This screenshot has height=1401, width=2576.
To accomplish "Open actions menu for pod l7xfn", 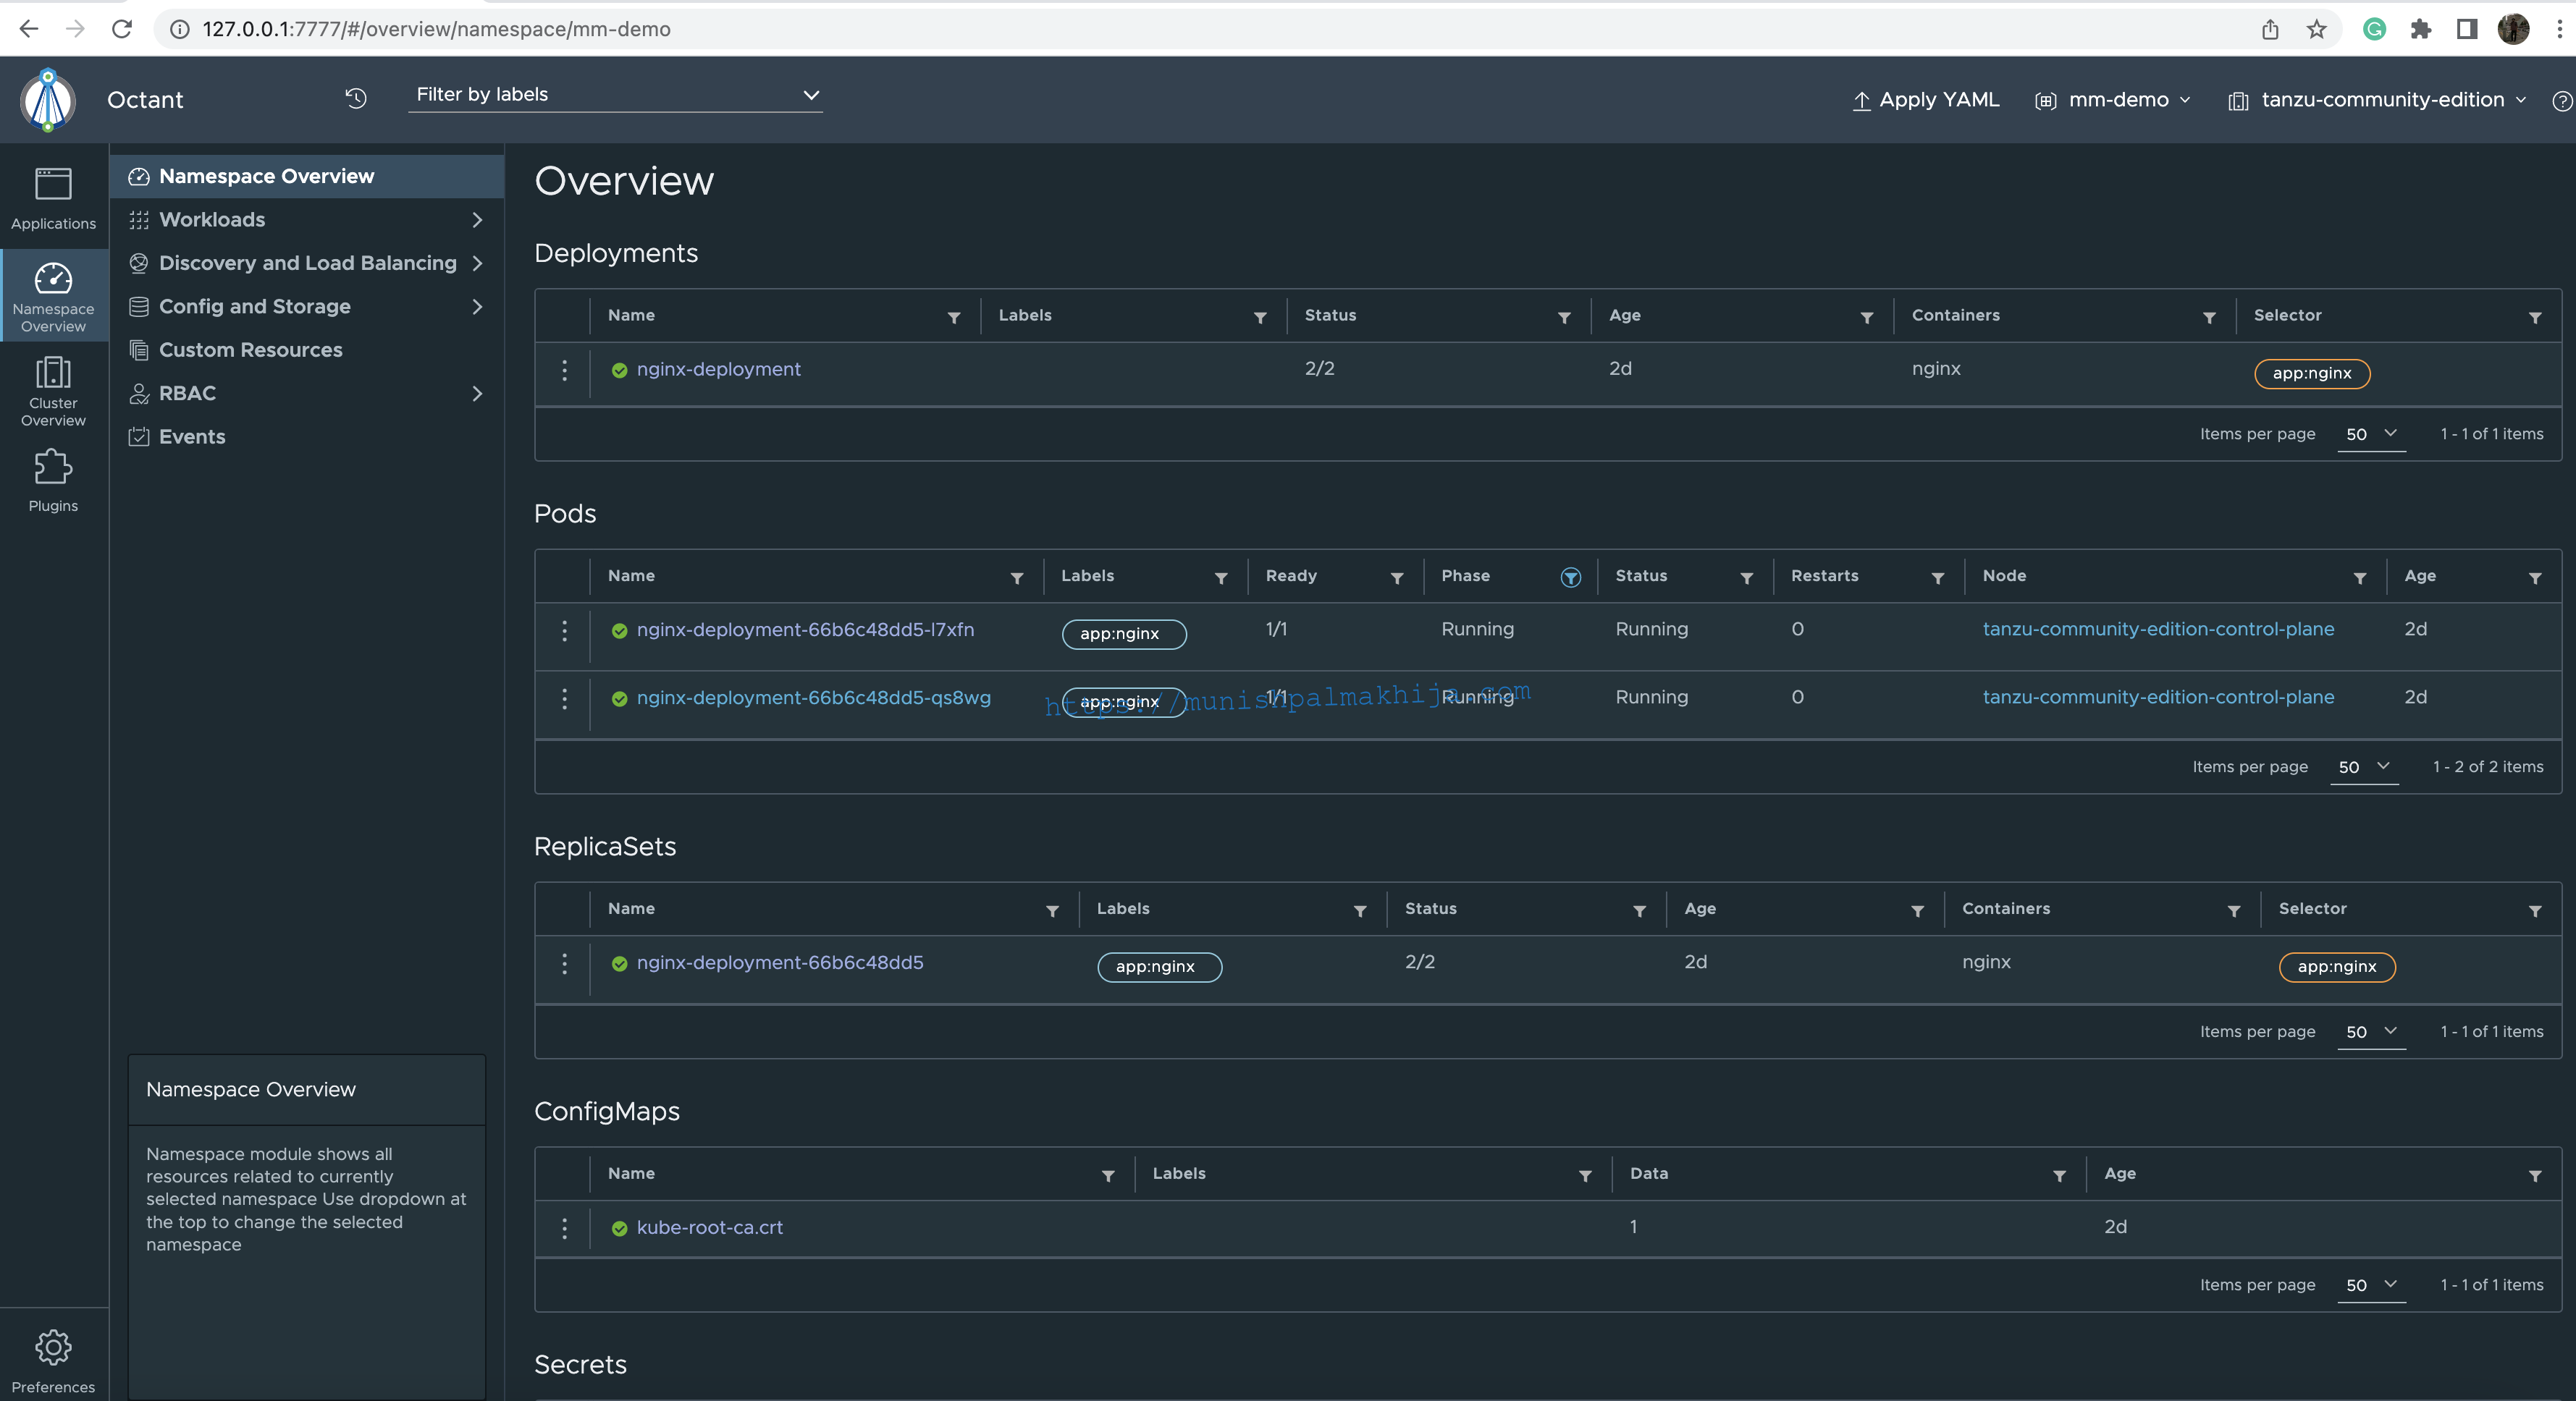I will tap(564, 630).
